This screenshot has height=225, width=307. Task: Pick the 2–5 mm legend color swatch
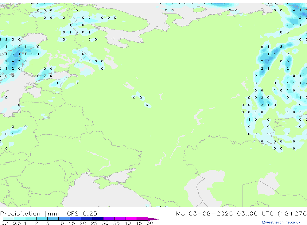[x=42, y=219]
